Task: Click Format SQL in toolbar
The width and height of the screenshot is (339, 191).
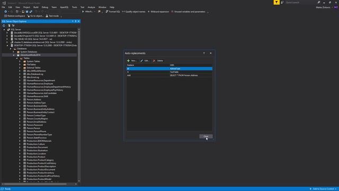Action: pyautogui.click(x=113, y=12)
